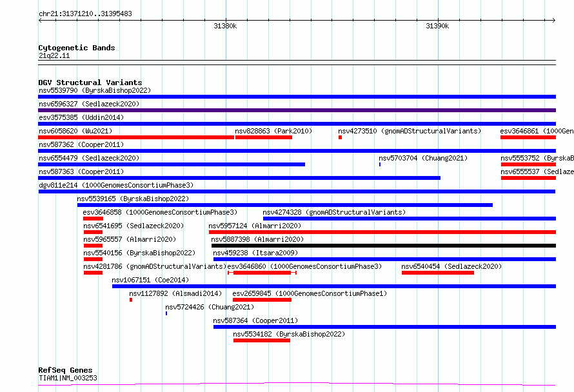
Task: Select the black nsv5887398 (Almarri2020) bar
Action: tap(384, 246)
